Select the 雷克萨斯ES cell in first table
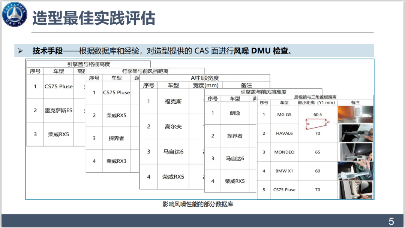 [x=58, y=110]
